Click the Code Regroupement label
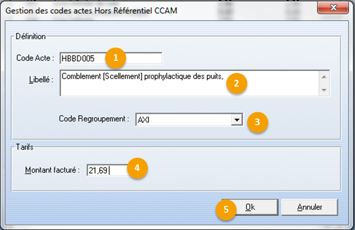 click(94, 119)
